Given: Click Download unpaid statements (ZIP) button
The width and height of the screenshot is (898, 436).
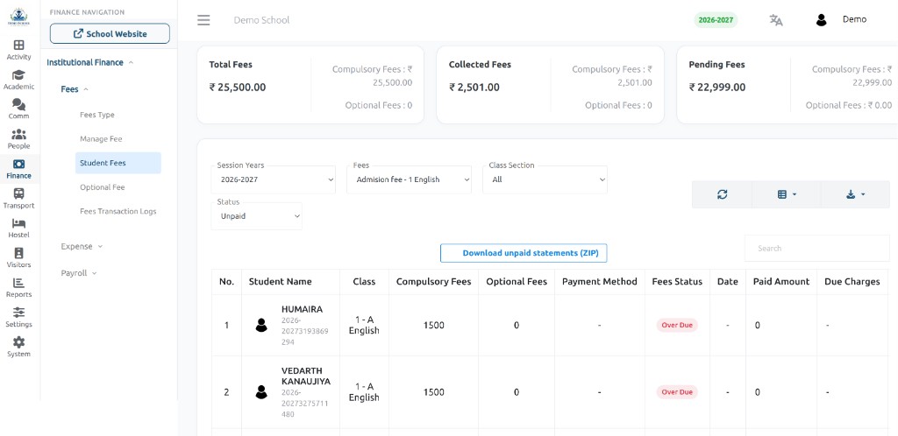Looking at the screenshot, I should tap(524, 253).
